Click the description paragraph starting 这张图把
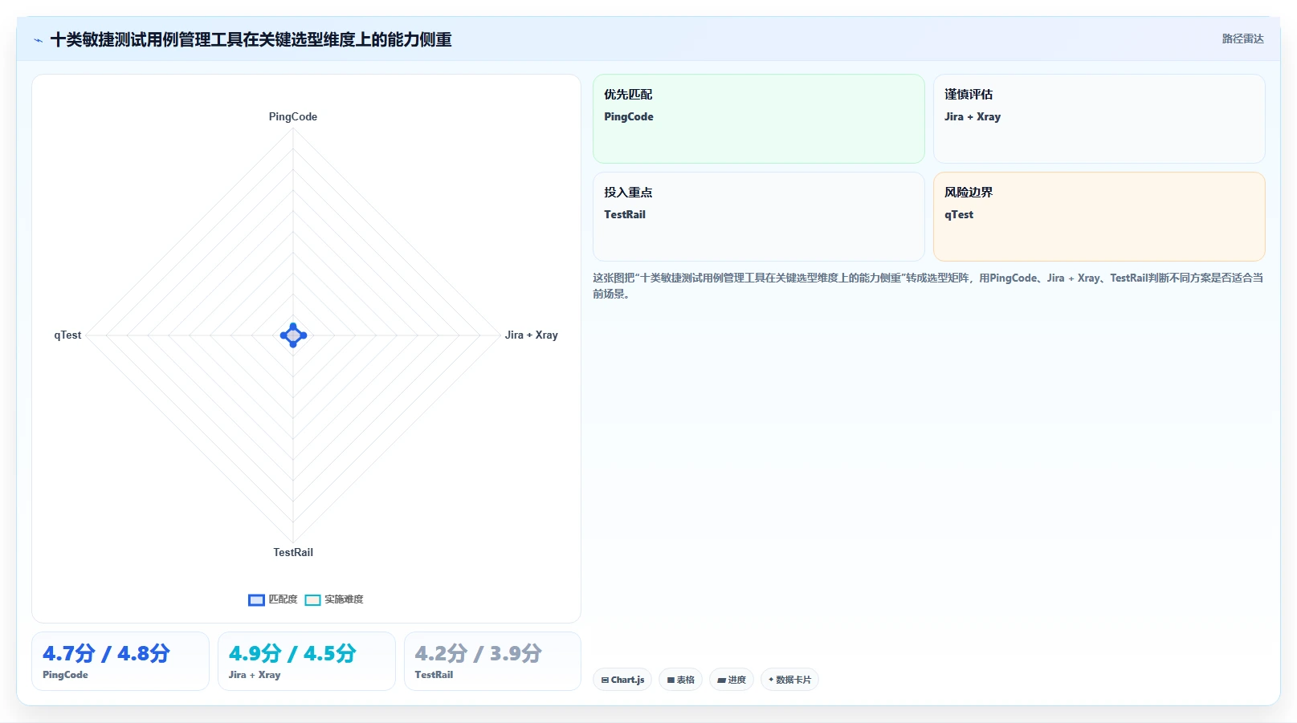The image size is (1297, 723). click(x=928, y=286)
